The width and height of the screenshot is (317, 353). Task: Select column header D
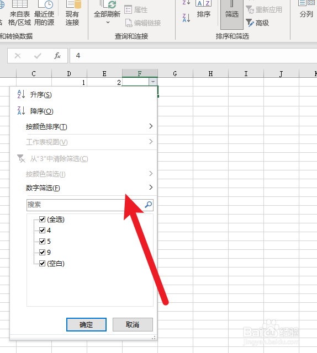(x=69, y=73)
